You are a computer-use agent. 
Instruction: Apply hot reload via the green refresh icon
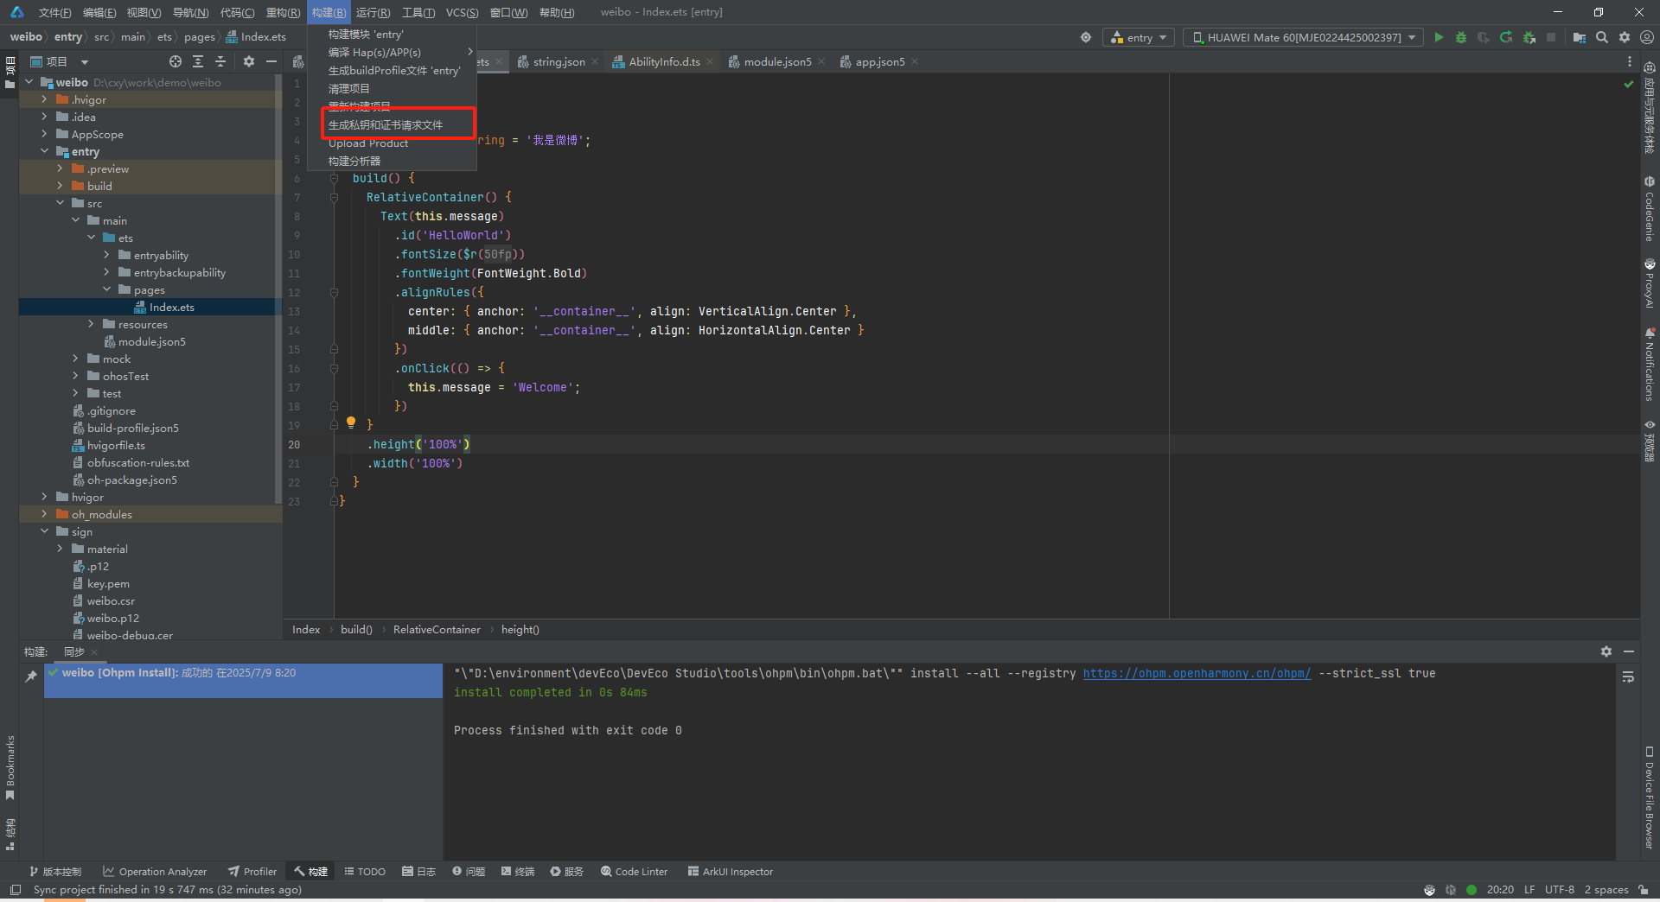point(1506,37)
